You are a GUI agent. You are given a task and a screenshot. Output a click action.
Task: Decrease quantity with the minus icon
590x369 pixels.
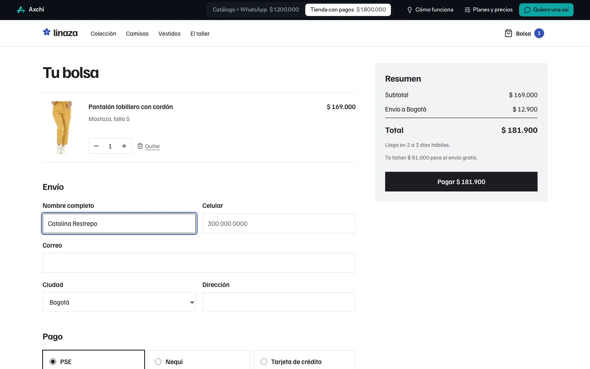coord(96,146)
